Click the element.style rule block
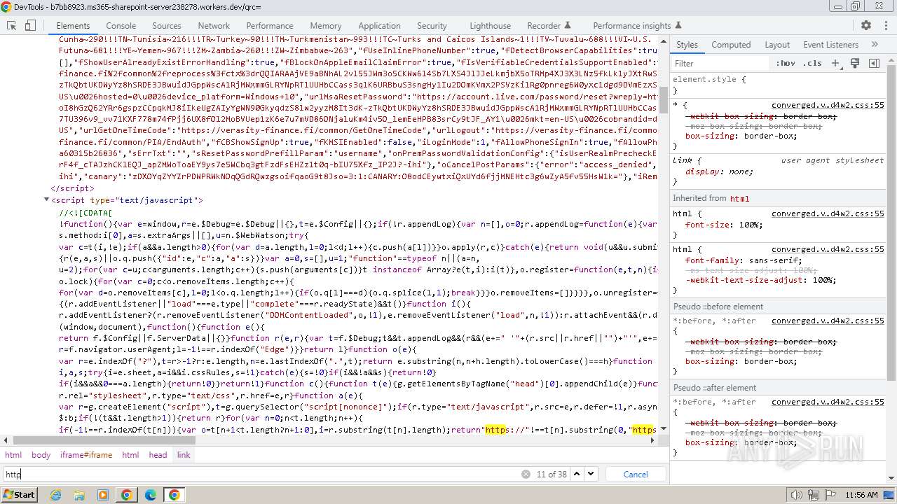Image resolution: width=897 pixels, height=504 pixels. pos(778,85)
